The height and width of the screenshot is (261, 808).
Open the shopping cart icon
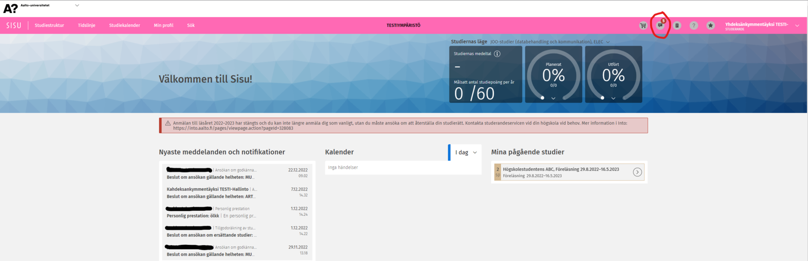click(643, 26)
